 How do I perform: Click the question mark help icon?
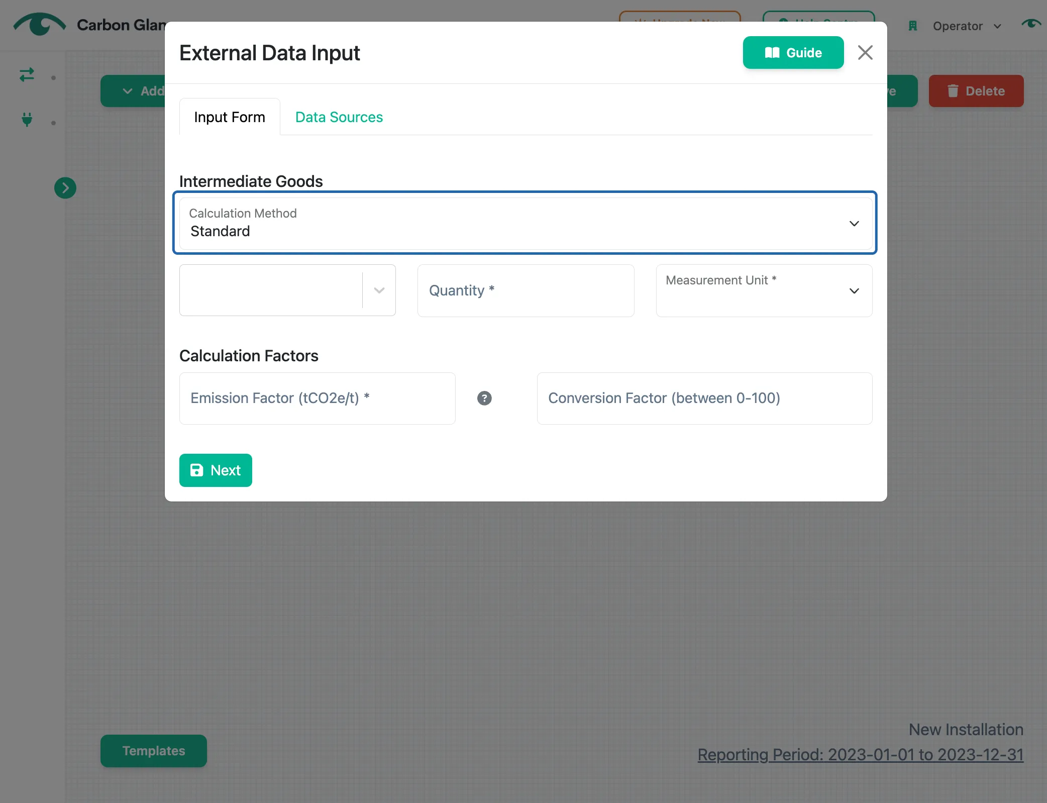(484, 398)
